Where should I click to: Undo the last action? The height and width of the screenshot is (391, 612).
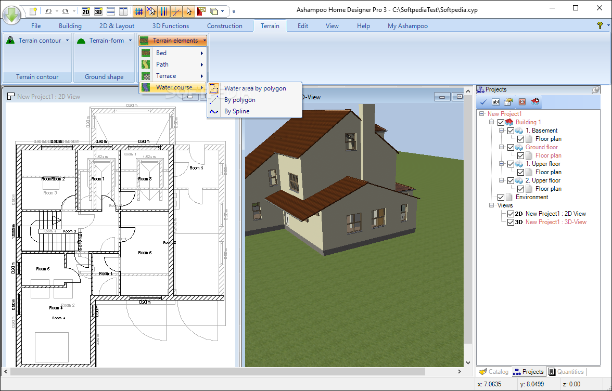(x=48, y=11)
